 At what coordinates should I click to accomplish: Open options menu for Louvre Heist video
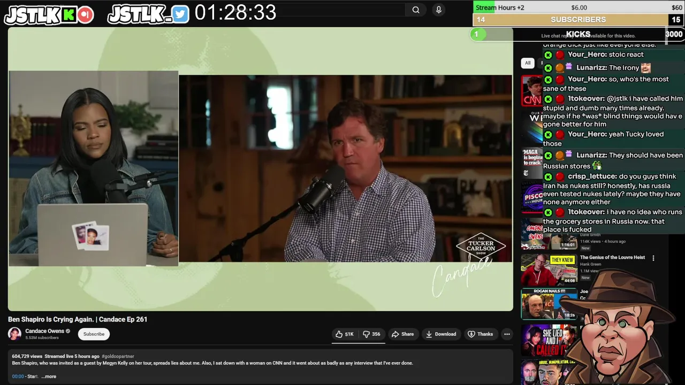coord(653,258)
